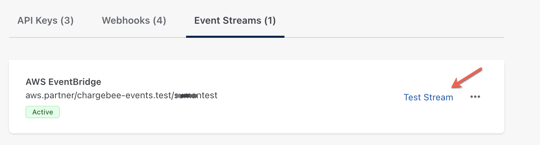Switch to the API Keys tab

(45, 21)
